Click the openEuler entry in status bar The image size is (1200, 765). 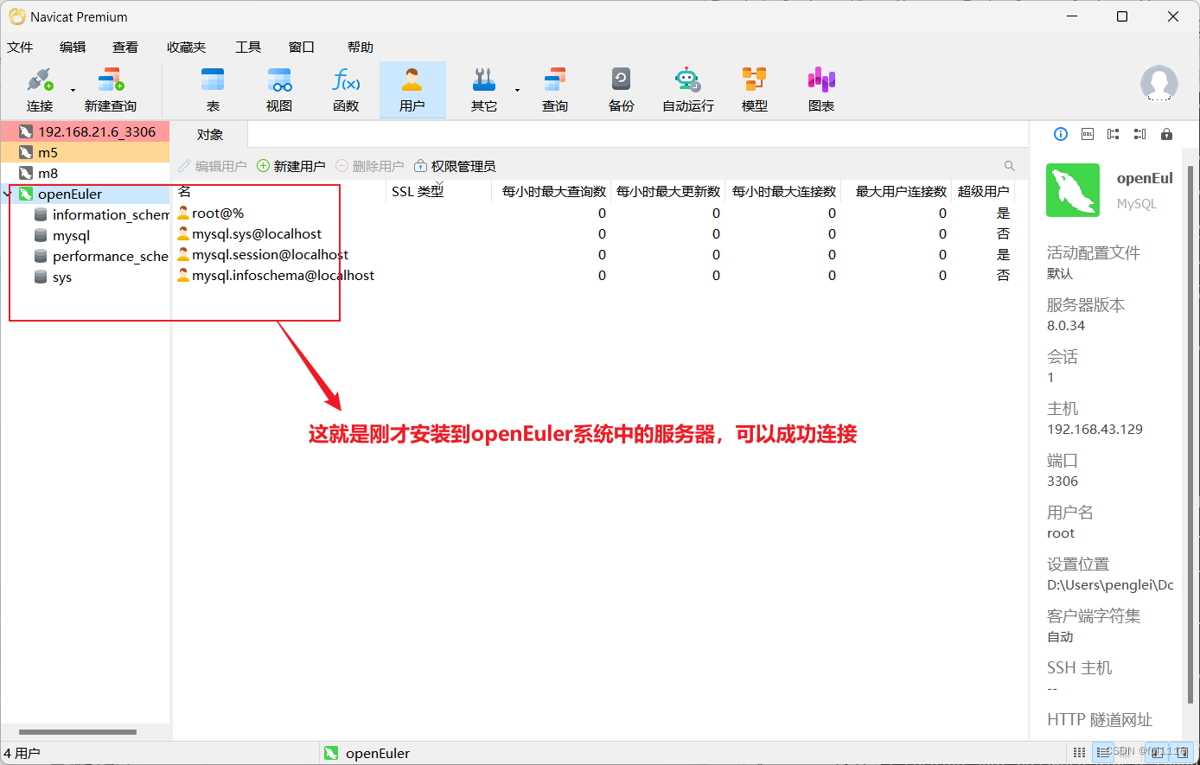coord(367,753)
